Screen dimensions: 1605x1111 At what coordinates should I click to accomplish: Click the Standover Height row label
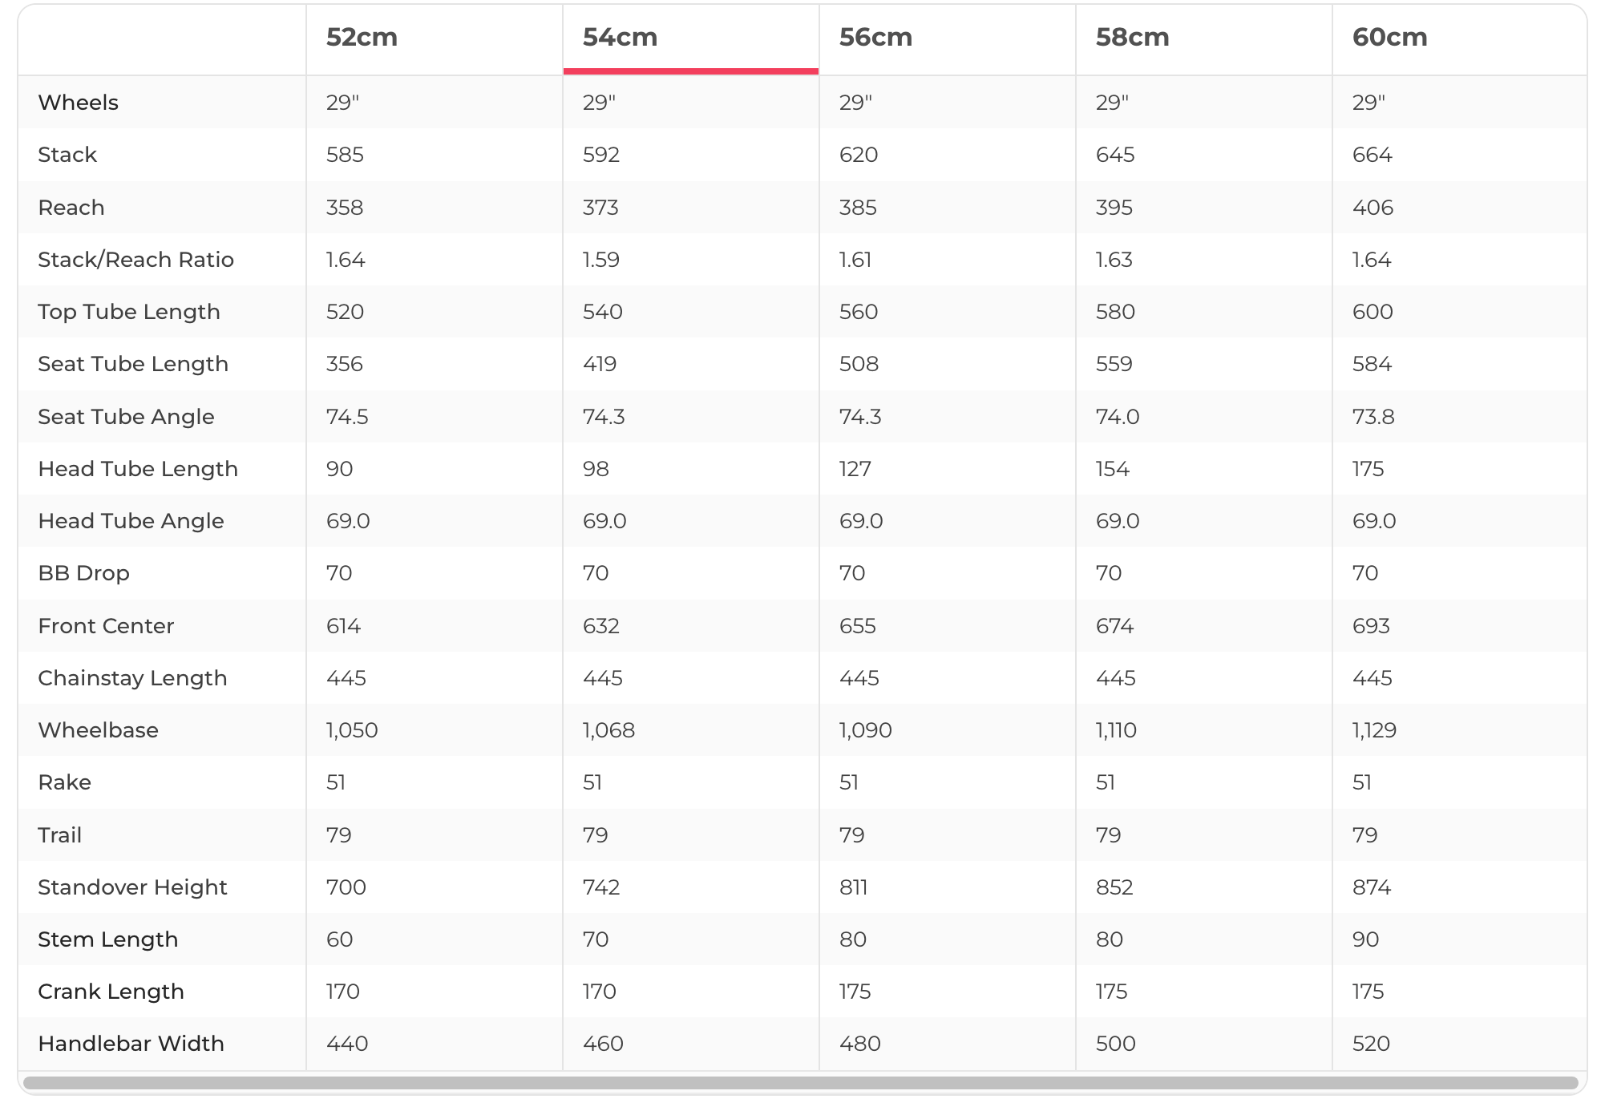coord(132,887)
